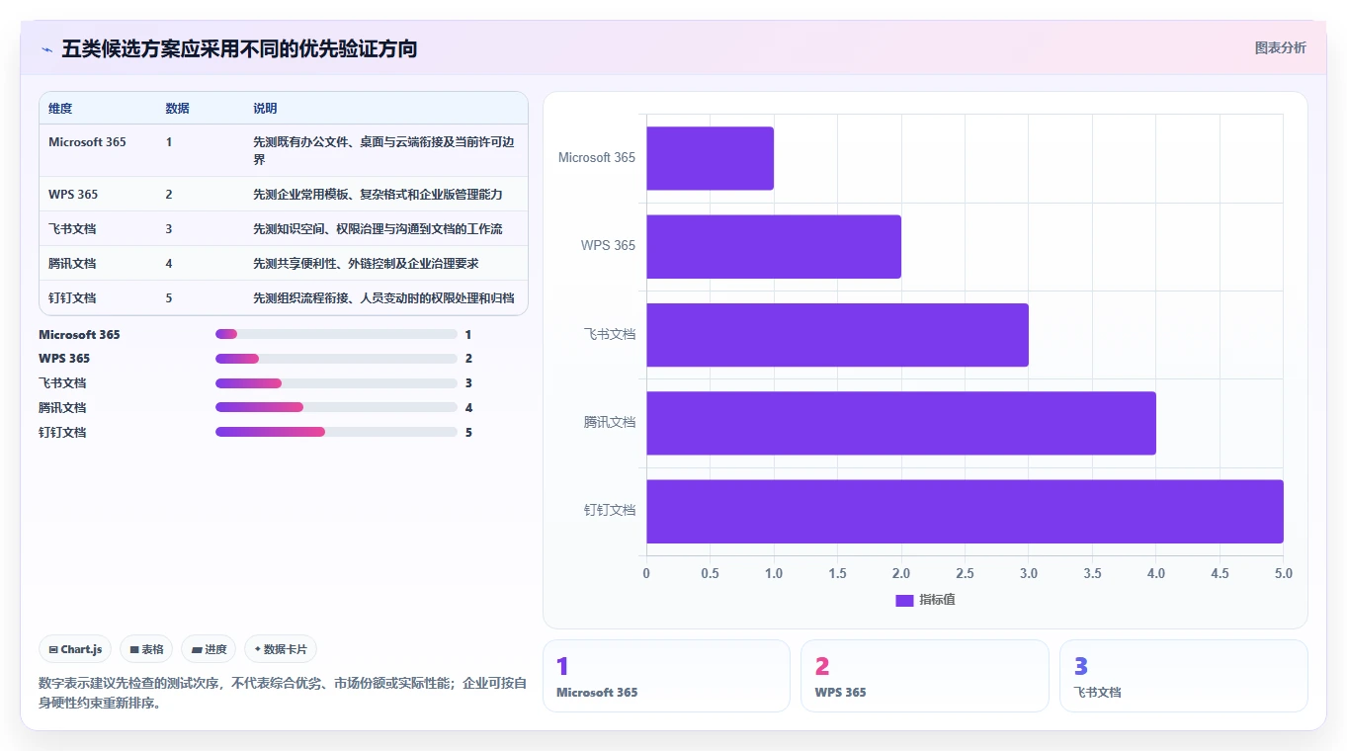The width and height of the screenshot is (1347, 751).
Task: Click the value 5 beside 钉钉文档 progress bar
Action: [x=468, y=432]
